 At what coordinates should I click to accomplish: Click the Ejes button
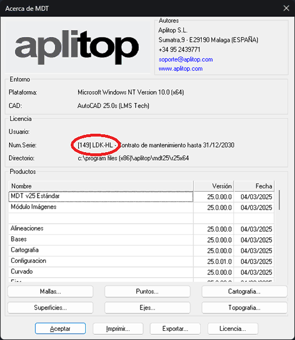coord(147,308)
